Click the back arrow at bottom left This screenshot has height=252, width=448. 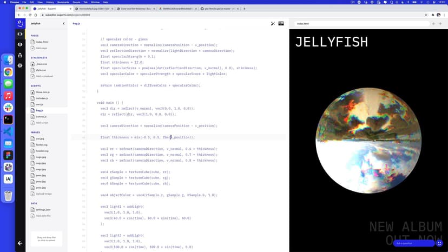coord(20,243)
